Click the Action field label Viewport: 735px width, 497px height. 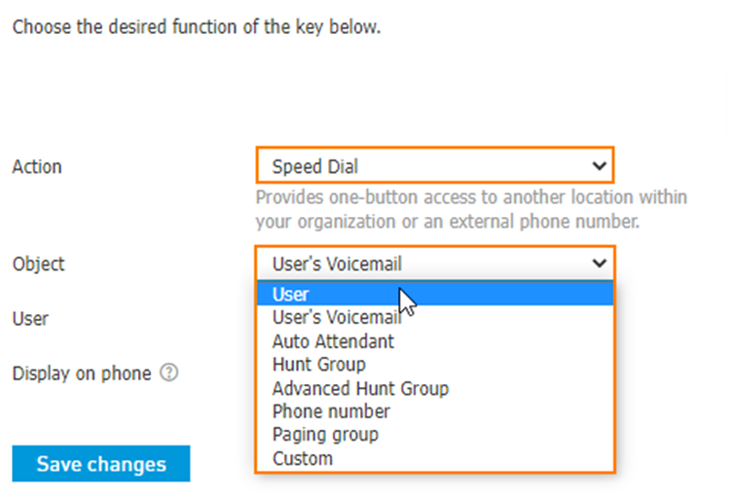37,166
